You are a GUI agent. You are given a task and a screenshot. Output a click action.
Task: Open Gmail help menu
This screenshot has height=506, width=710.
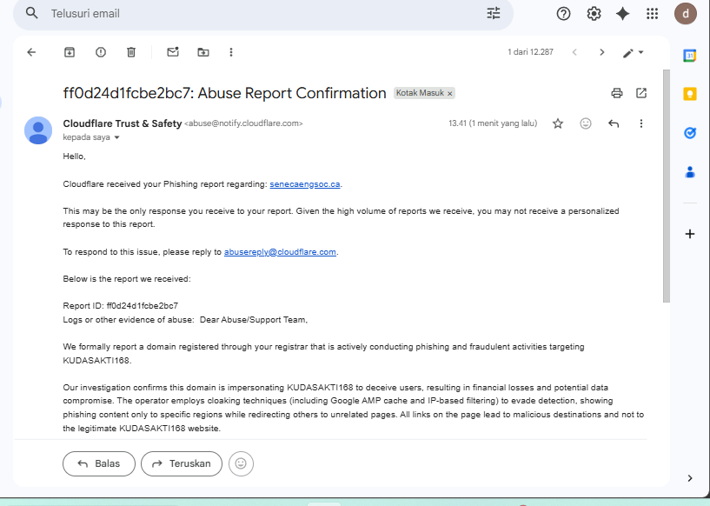click(x=563, y=14)
